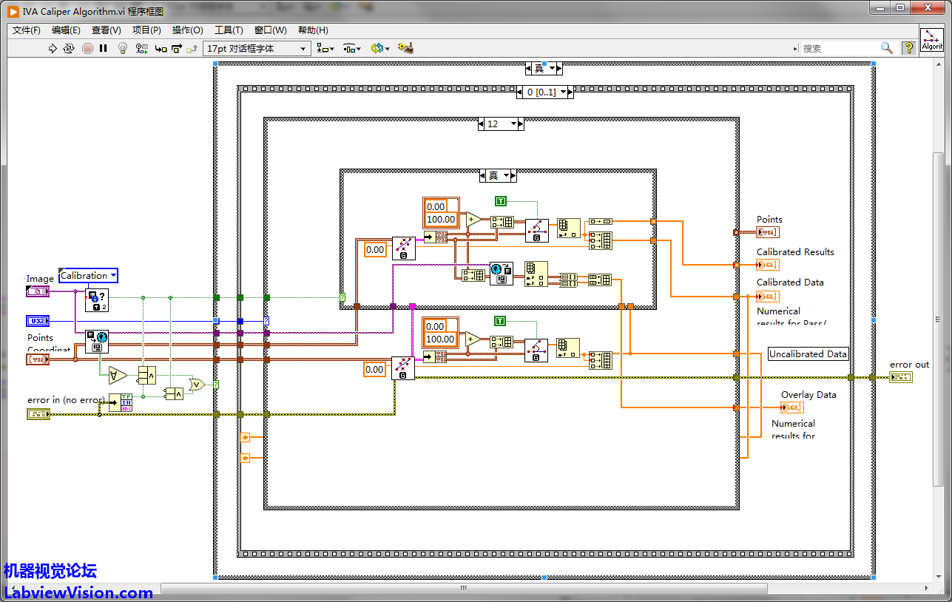Open the 17pt font dropdown
Viewport: 952px width, 602px height.
click(257, 48)
